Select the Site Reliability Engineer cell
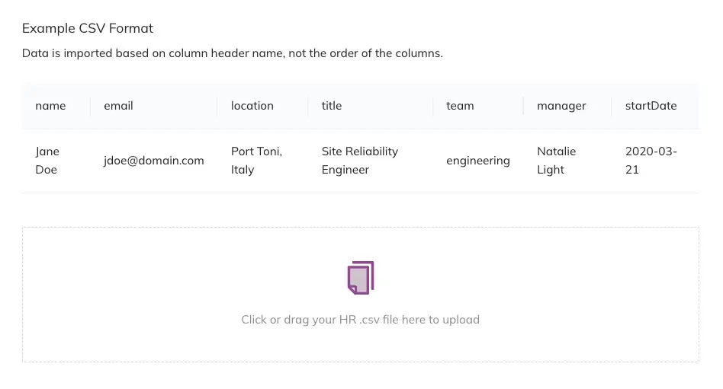Viewport: 723px width, 389px height. point(359,161)
